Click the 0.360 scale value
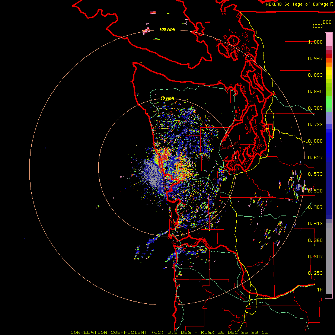 315,240
